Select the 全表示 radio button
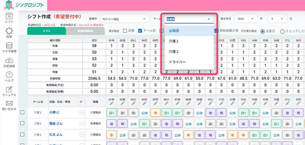The height and width of the screenshot is (145, 305). click(262, 31)
